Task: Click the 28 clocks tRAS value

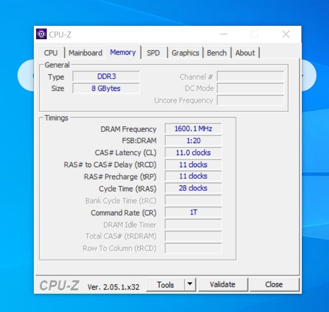Action: tap(193, 188)
